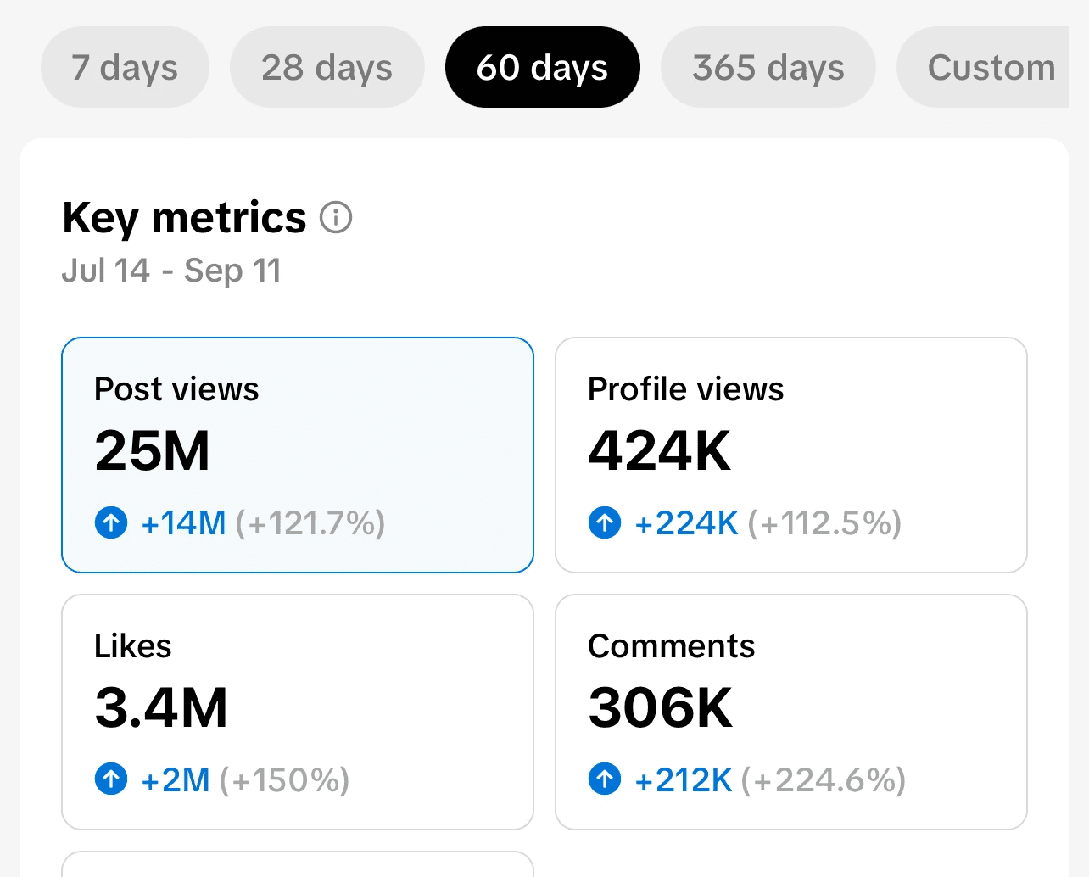The width and height of the screenshot is (1089, 877).
Task: Click the +2M change value
Action: tap(176, 780)
